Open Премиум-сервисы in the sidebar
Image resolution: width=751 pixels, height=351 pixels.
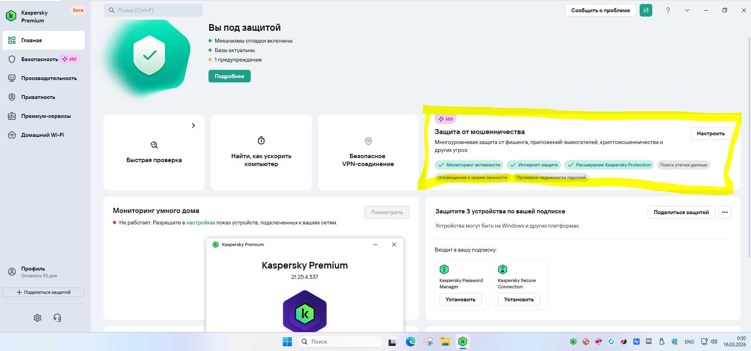pyautogui.click(x=43, y=116)
